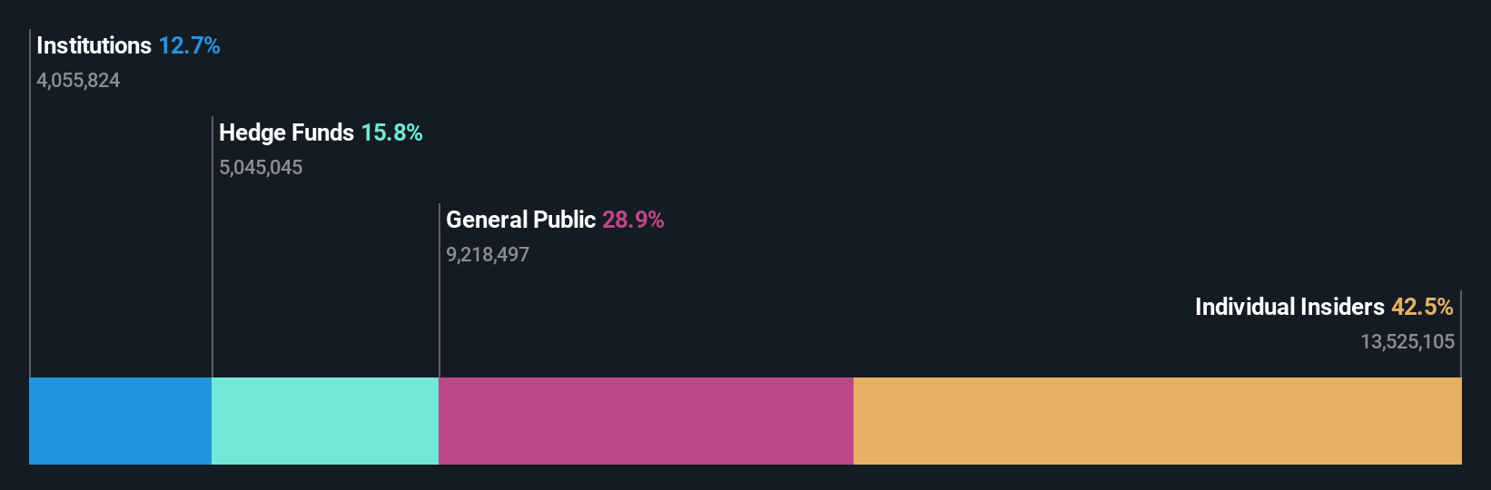Click the General Public vertical marker line

point(439,290)
